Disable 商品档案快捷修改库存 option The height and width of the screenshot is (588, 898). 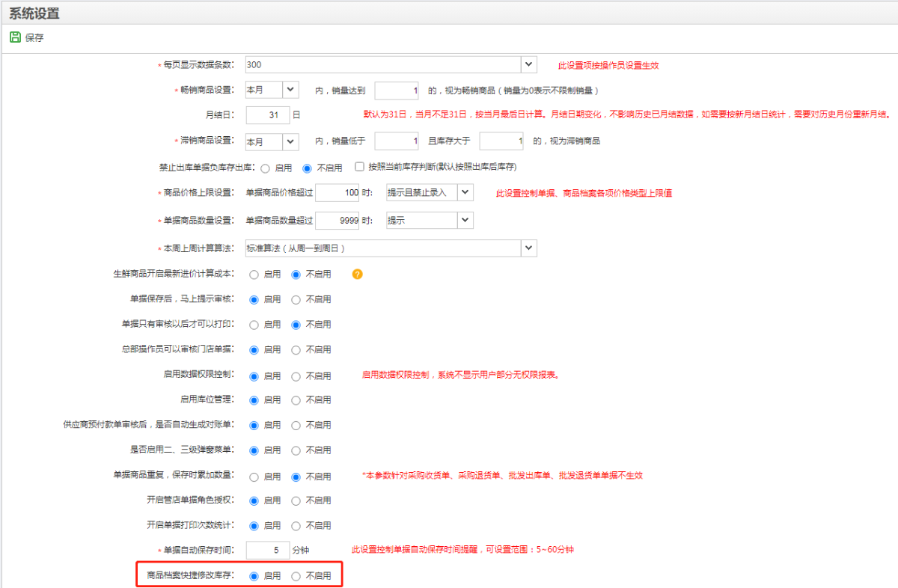click(297, 575)
